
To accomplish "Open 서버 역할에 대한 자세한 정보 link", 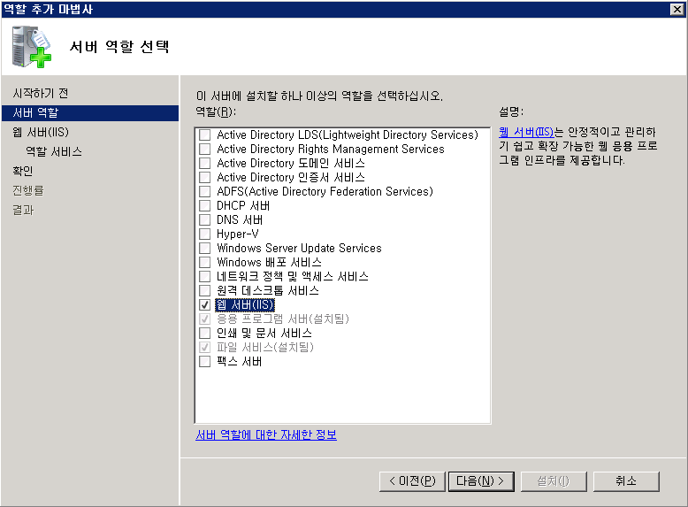I will tap(266, 434).
